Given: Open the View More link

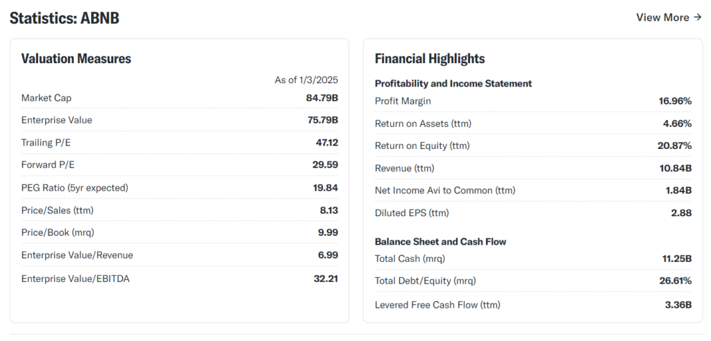Looking at the screenshot, I should click(669, 17).
